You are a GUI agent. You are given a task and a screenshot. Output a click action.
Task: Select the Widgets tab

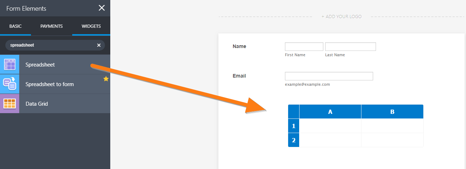pyautogui.click(x=91, y=26)
